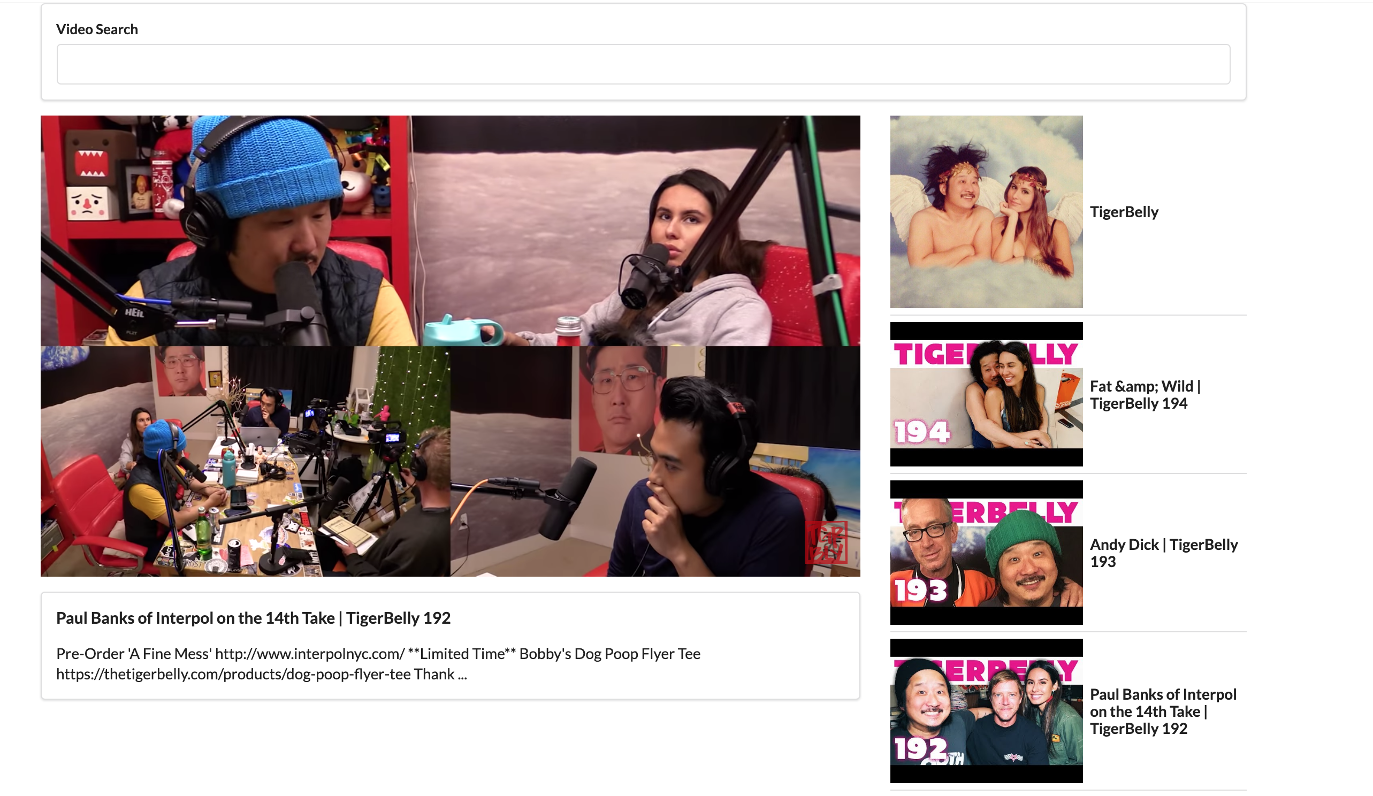Screen dimensions: 1373x796
Task: Open the episode 192 sidebar thumbnail
Action: tap(986, 711)
